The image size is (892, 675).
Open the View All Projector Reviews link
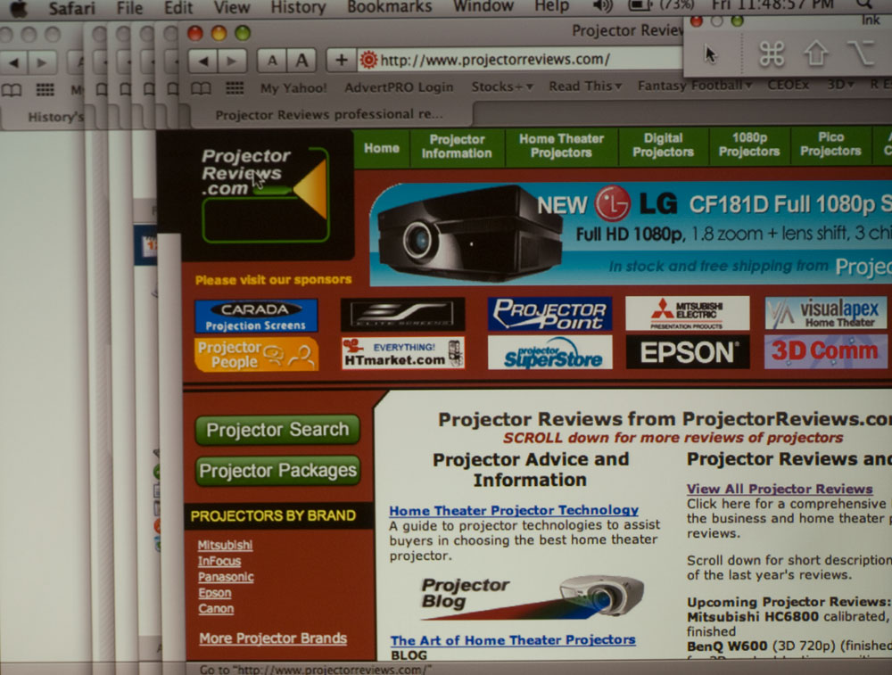click(780, 489)
